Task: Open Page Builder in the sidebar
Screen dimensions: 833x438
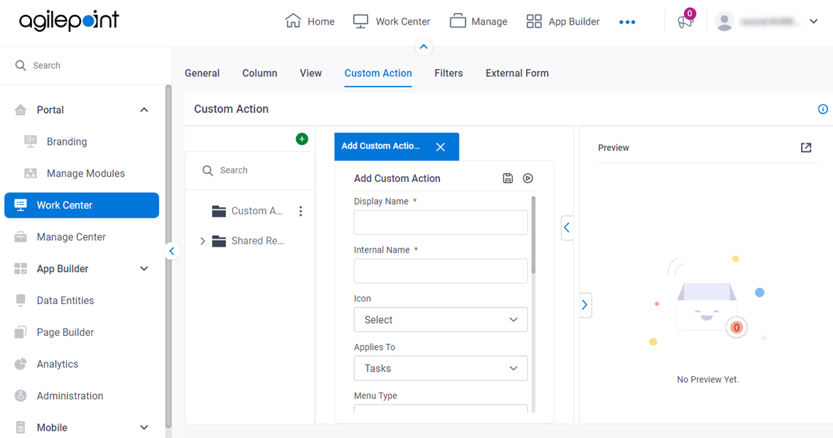Action: click(65, 333)
